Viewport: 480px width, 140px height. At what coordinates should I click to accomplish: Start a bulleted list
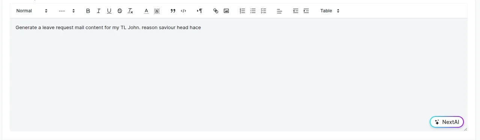253,11
